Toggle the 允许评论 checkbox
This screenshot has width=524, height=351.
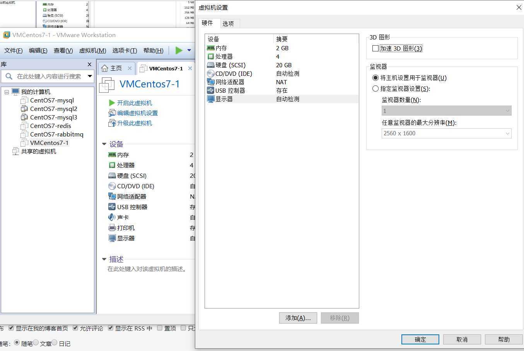75,328
